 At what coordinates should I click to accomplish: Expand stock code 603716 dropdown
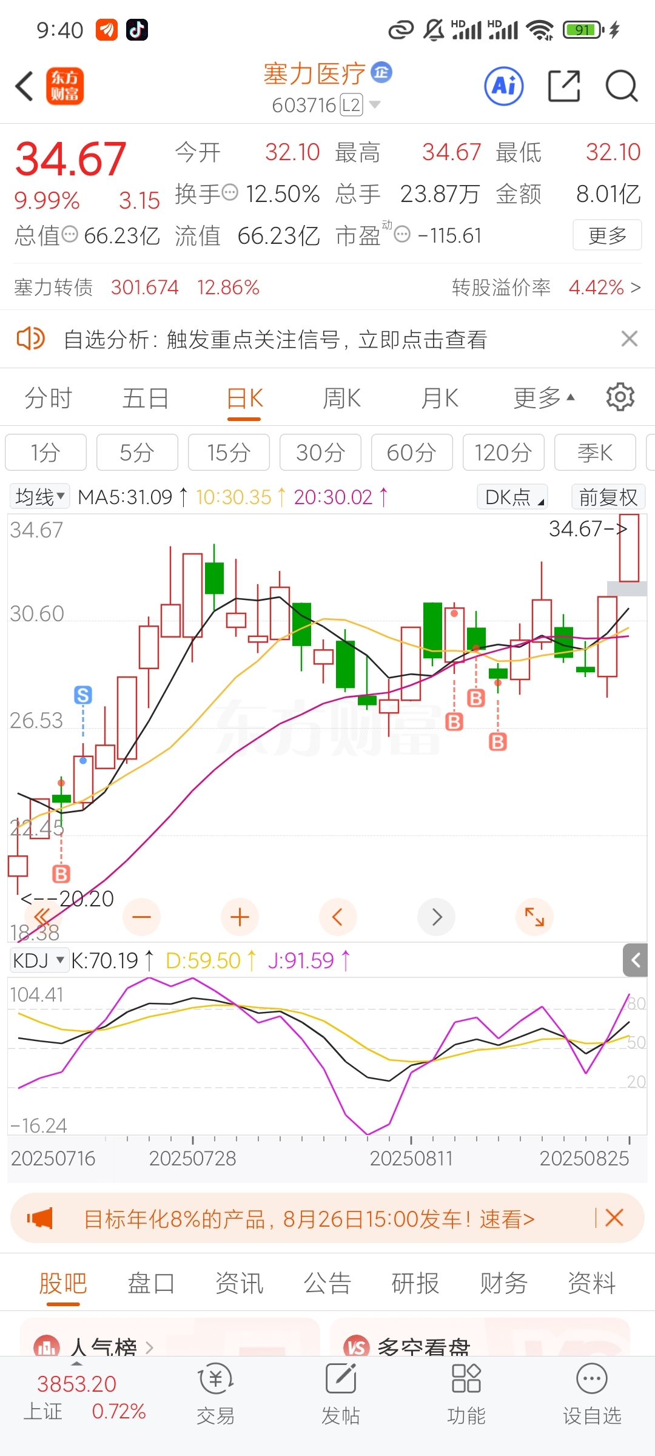(375, 104)
